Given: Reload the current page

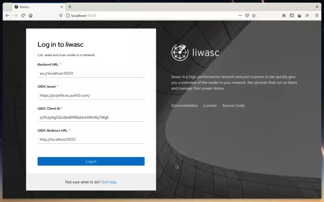Looking at the screenshot, I should (23, 15).
